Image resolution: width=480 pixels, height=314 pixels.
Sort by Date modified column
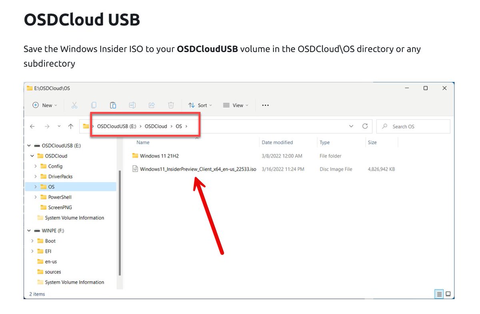click(x=277, y=142)
